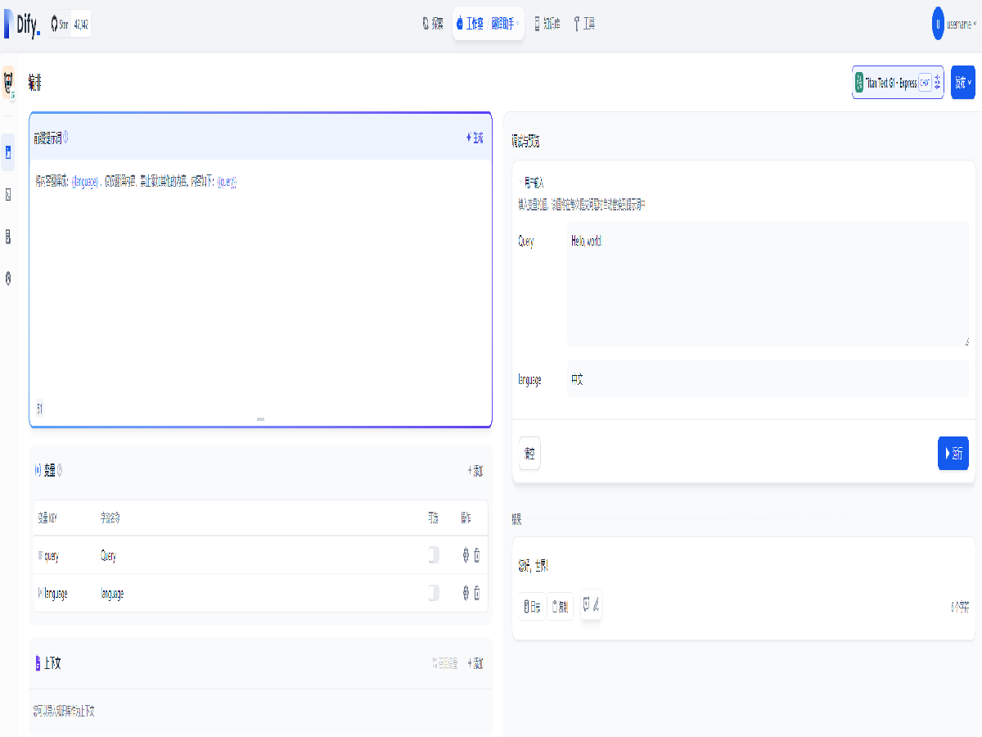982x737 pixels.
Task: Open the username account menu
Action: (953, 25)
